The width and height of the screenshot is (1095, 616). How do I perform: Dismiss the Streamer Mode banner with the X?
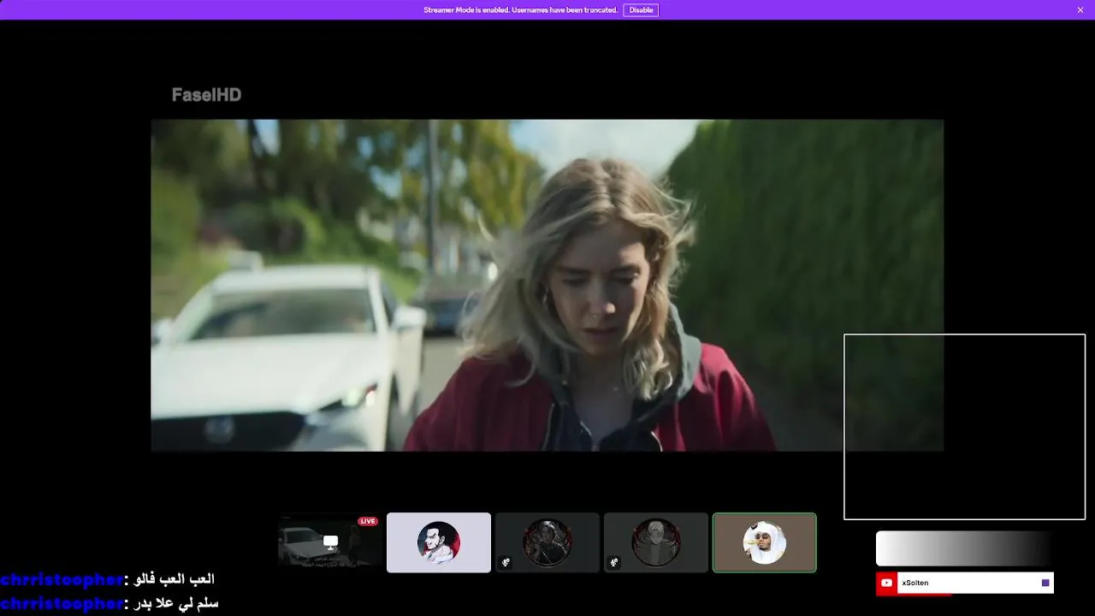tap(1080, 10)
